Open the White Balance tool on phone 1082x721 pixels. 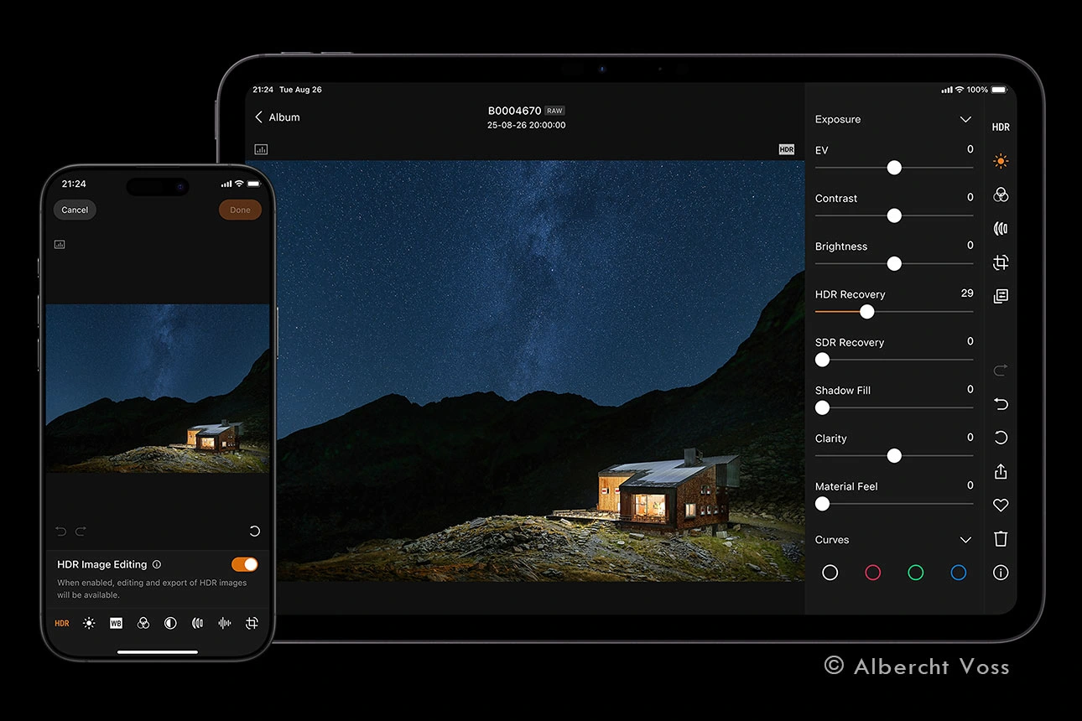coord(116,623)
